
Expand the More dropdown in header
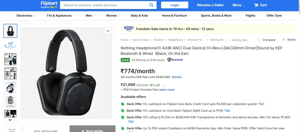[x=238, y=5]
